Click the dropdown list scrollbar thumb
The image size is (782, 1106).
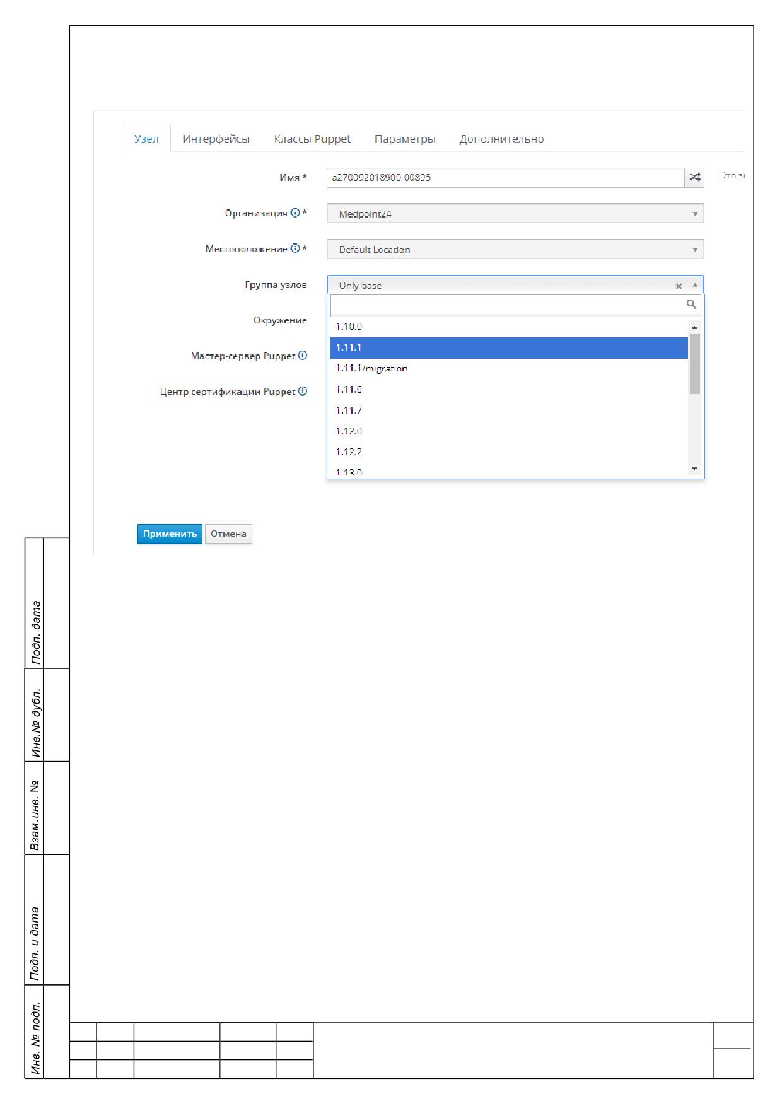(695, 364)
